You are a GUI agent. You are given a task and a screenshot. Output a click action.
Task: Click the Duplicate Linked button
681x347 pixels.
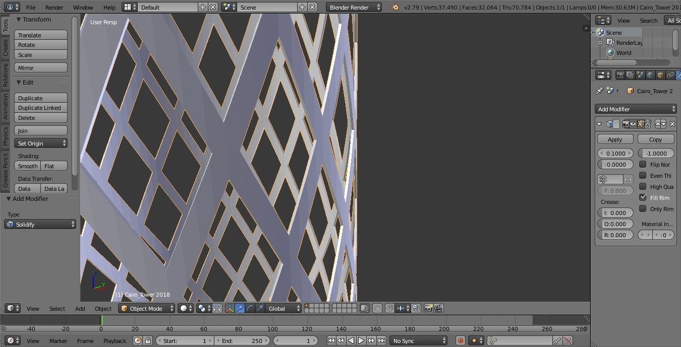pyautogui.click(x=41, y=108)
